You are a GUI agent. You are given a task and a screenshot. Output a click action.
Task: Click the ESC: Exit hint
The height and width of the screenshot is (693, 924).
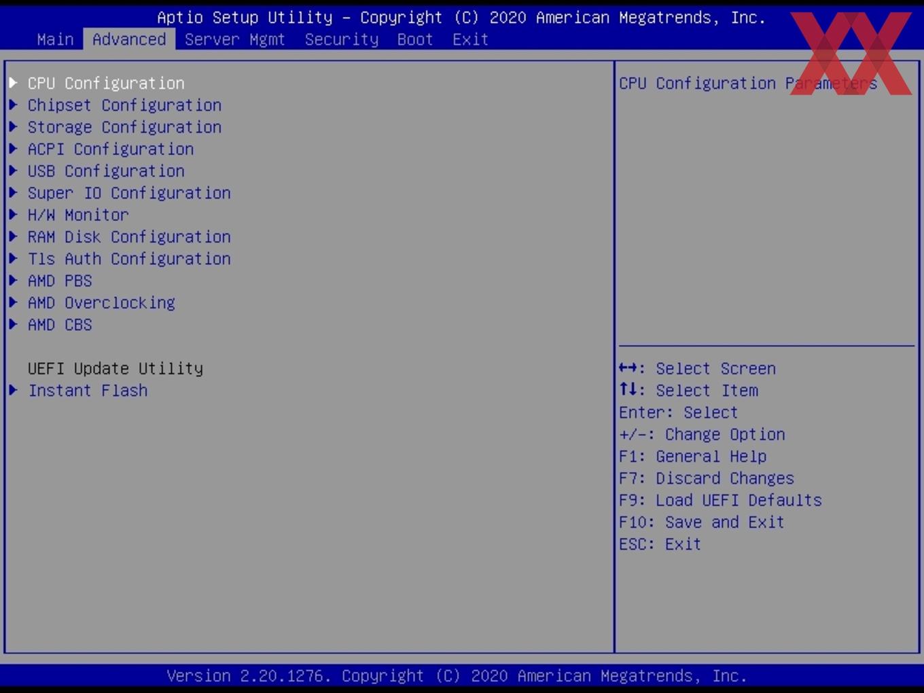(660, 544)
